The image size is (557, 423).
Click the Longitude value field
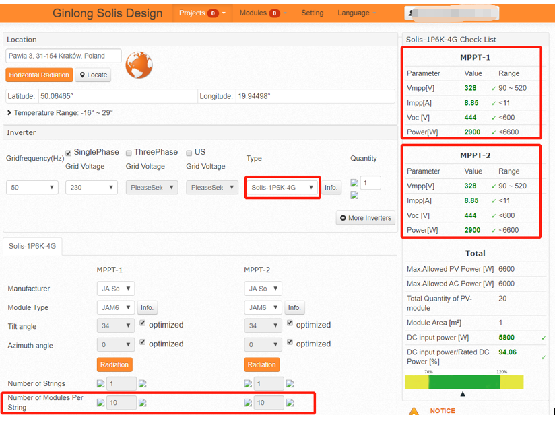[315, 96]
